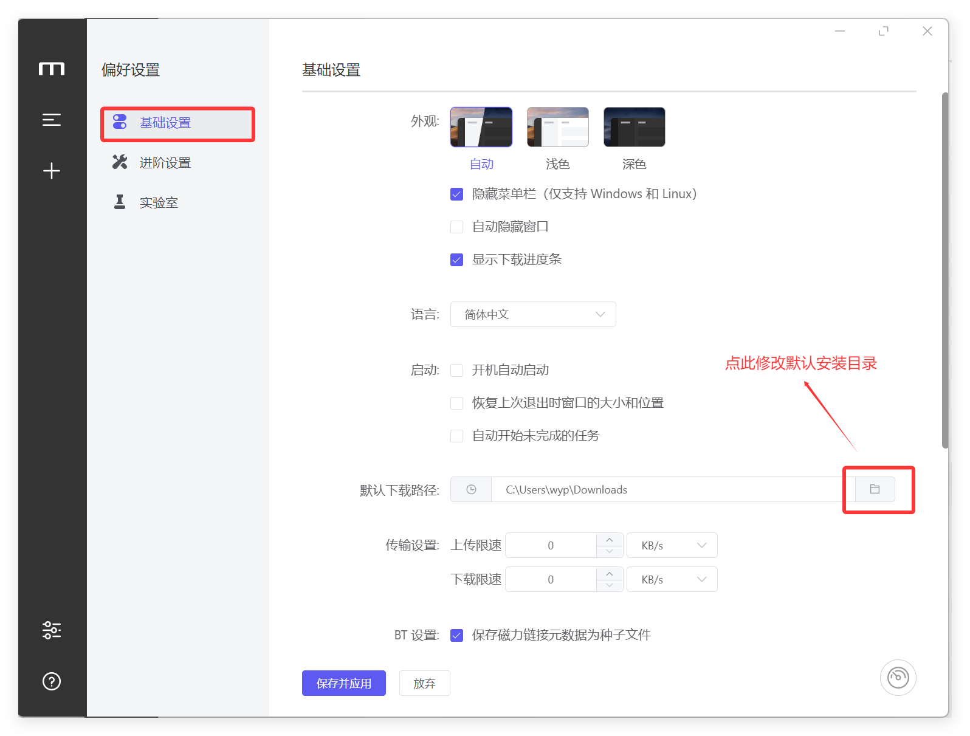Viewport: 970px width, 736px height.
Task: Click the default download path field
Action: tap(673, 489)
